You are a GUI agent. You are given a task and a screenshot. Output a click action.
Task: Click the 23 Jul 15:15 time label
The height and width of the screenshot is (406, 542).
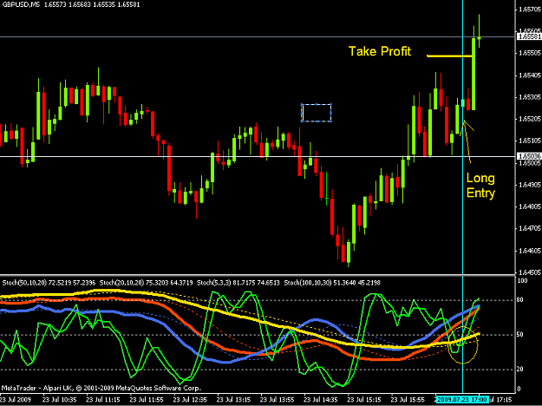[364, 400]
